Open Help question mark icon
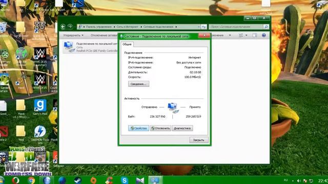 pyautogui.click(x=264, y=35)
